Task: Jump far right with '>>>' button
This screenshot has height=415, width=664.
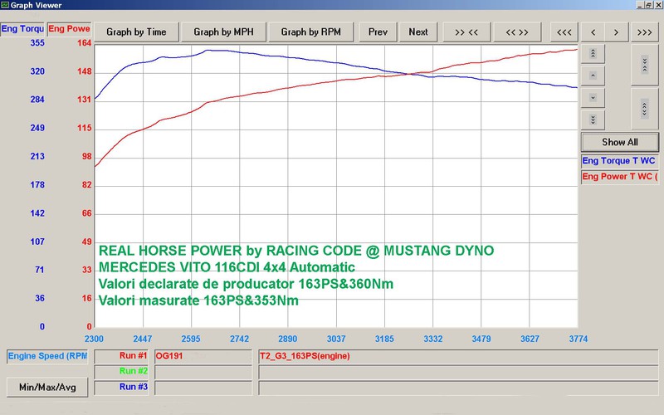Action: (645, 32)
